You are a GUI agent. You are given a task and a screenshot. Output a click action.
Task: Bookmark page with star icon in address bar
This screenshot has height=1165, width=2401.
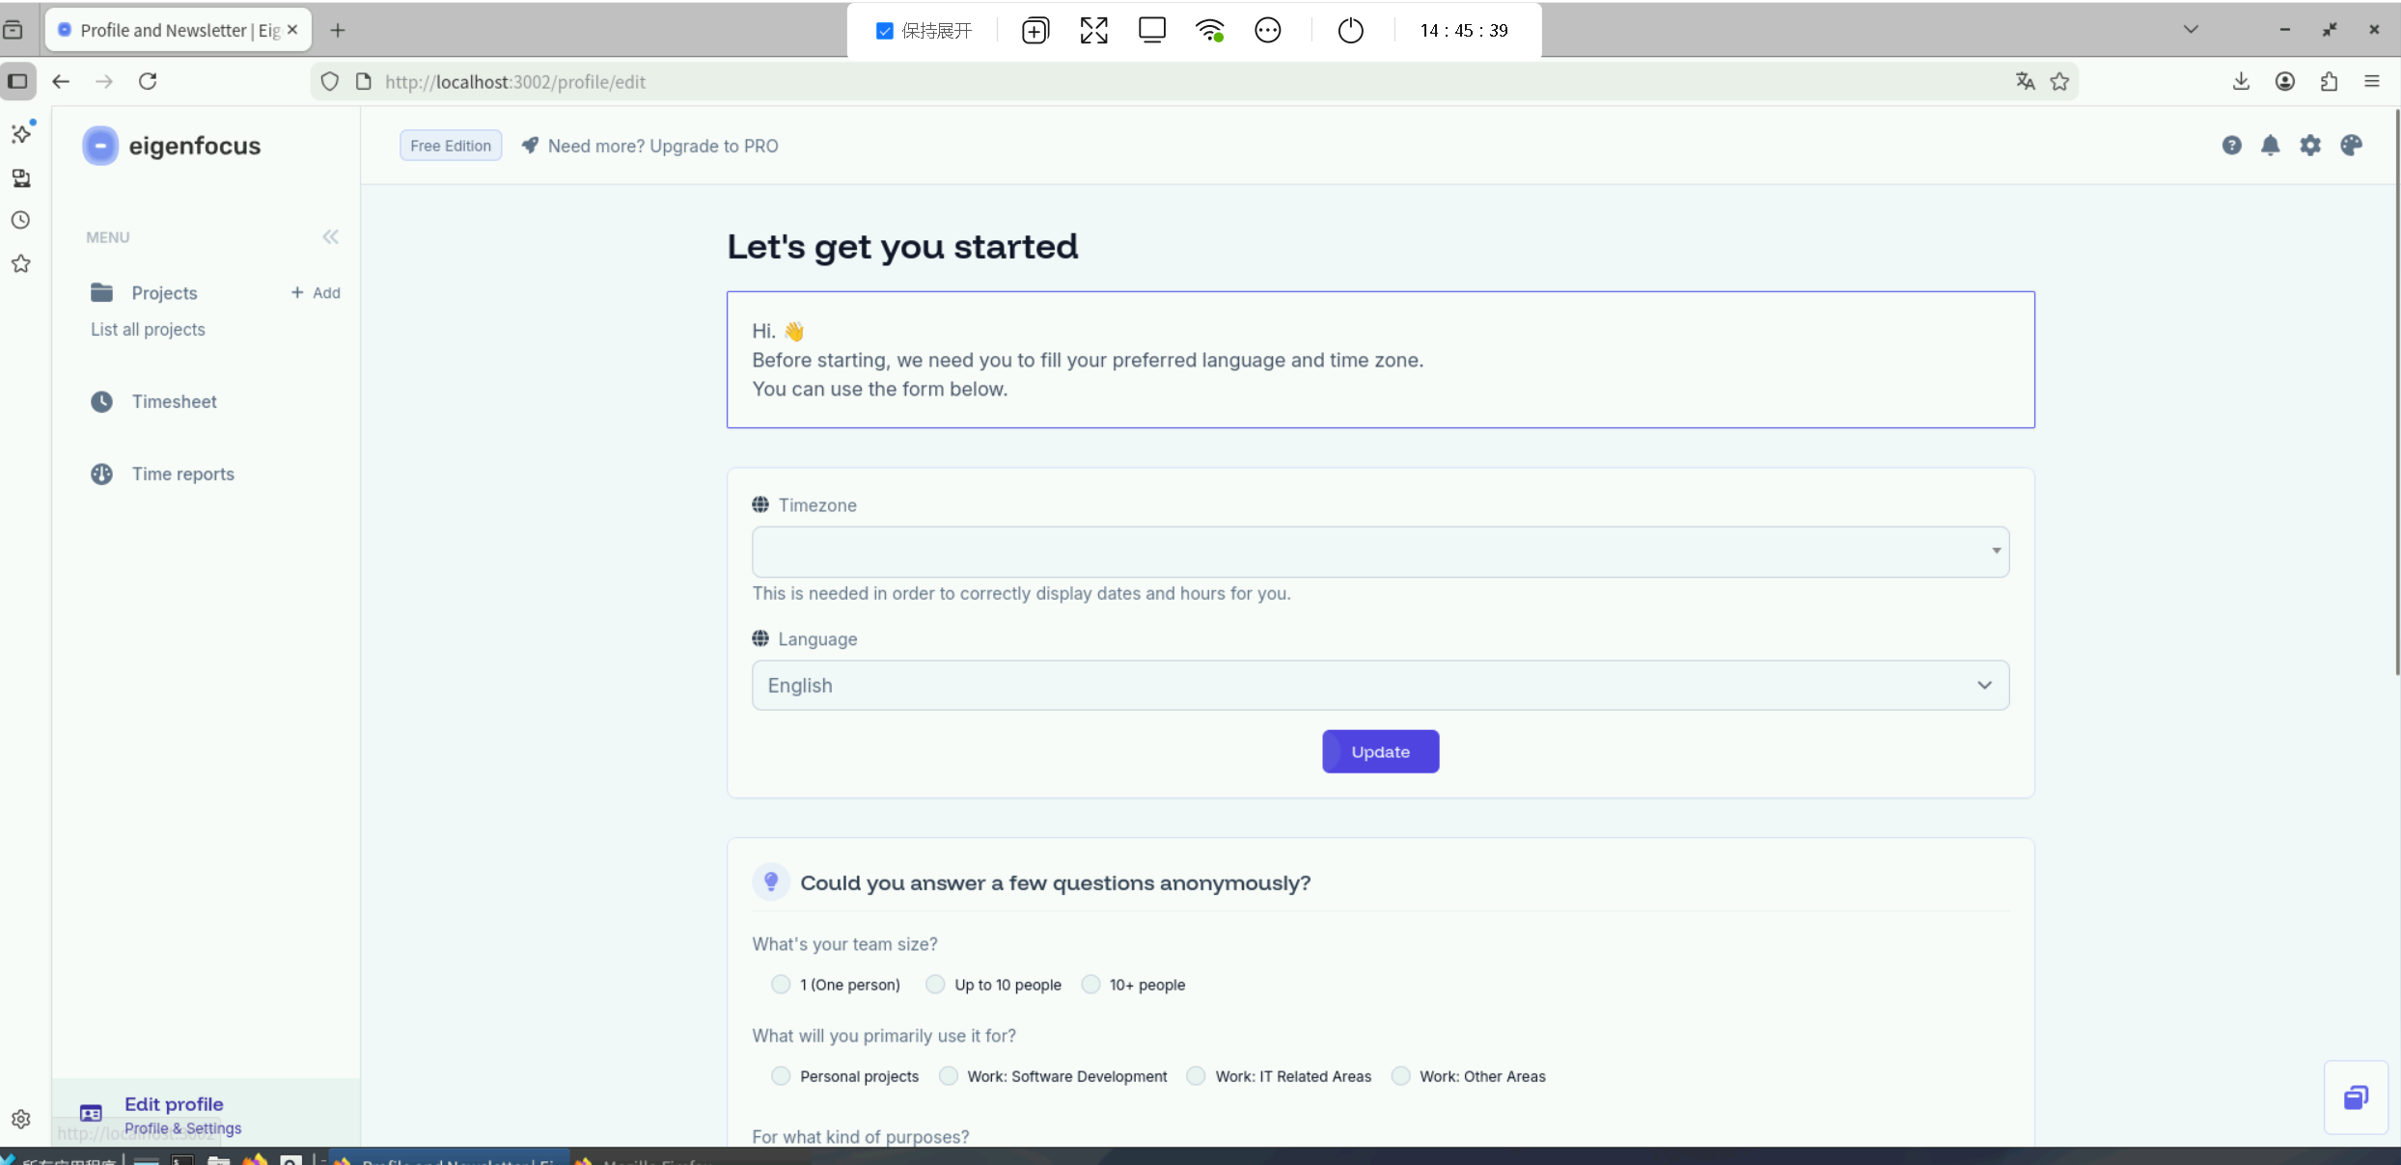2059,82
